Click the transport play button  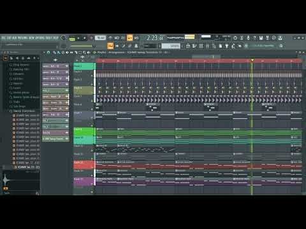pos(78,38)
